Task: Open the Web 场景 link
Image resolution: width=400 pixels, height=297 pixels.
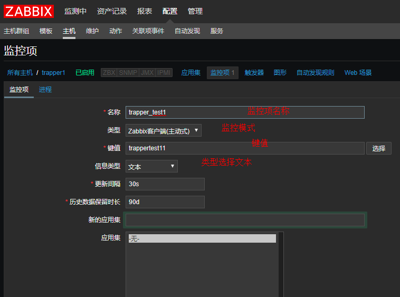Action: coord(358,73)
